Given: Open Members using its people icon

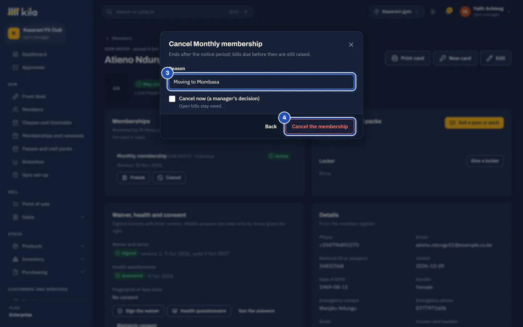Looking at the screenshot, I should click(x=15, y=109).
